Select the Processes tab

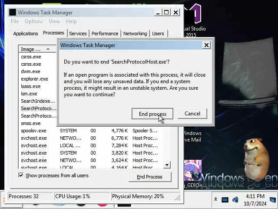click(x=53, y=33)
